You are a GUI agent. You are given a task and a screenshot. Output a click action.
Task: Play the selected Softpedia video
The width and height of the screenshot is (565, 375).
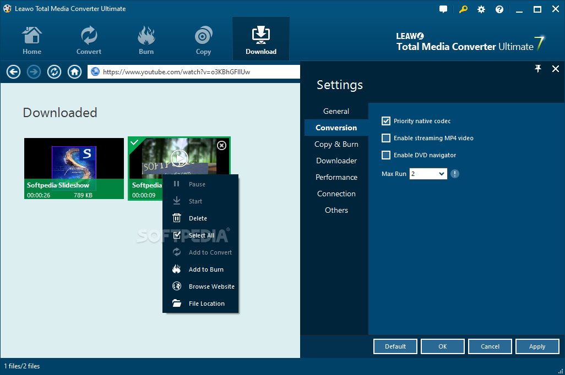coord(180,158)
